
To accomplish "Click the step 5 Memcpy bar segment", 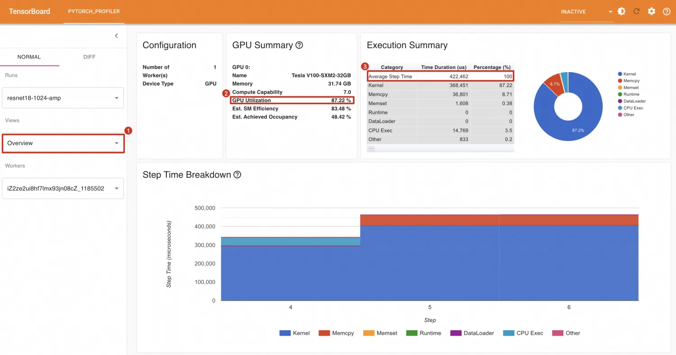I will click(x=430, y=220).
